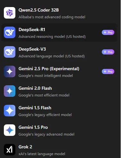121x158 pixels.
Task: Select the DeepSeek-V3 model name
Action: 32,49
